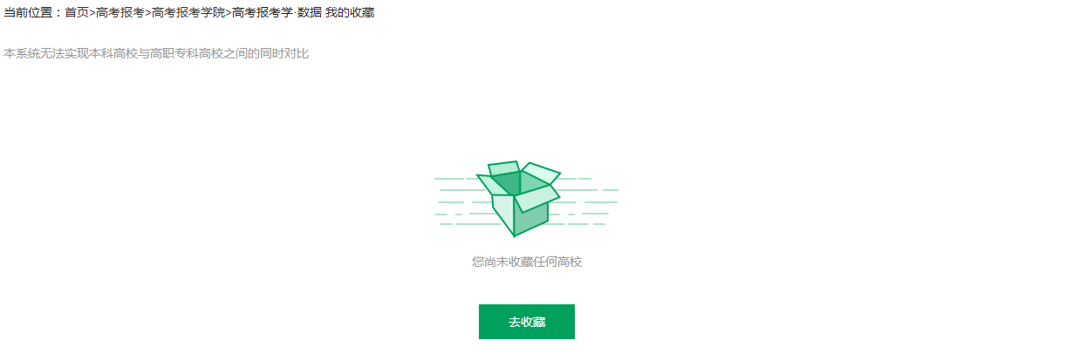Select 我的收藏 in the breadcrumb

click(350, 13)
